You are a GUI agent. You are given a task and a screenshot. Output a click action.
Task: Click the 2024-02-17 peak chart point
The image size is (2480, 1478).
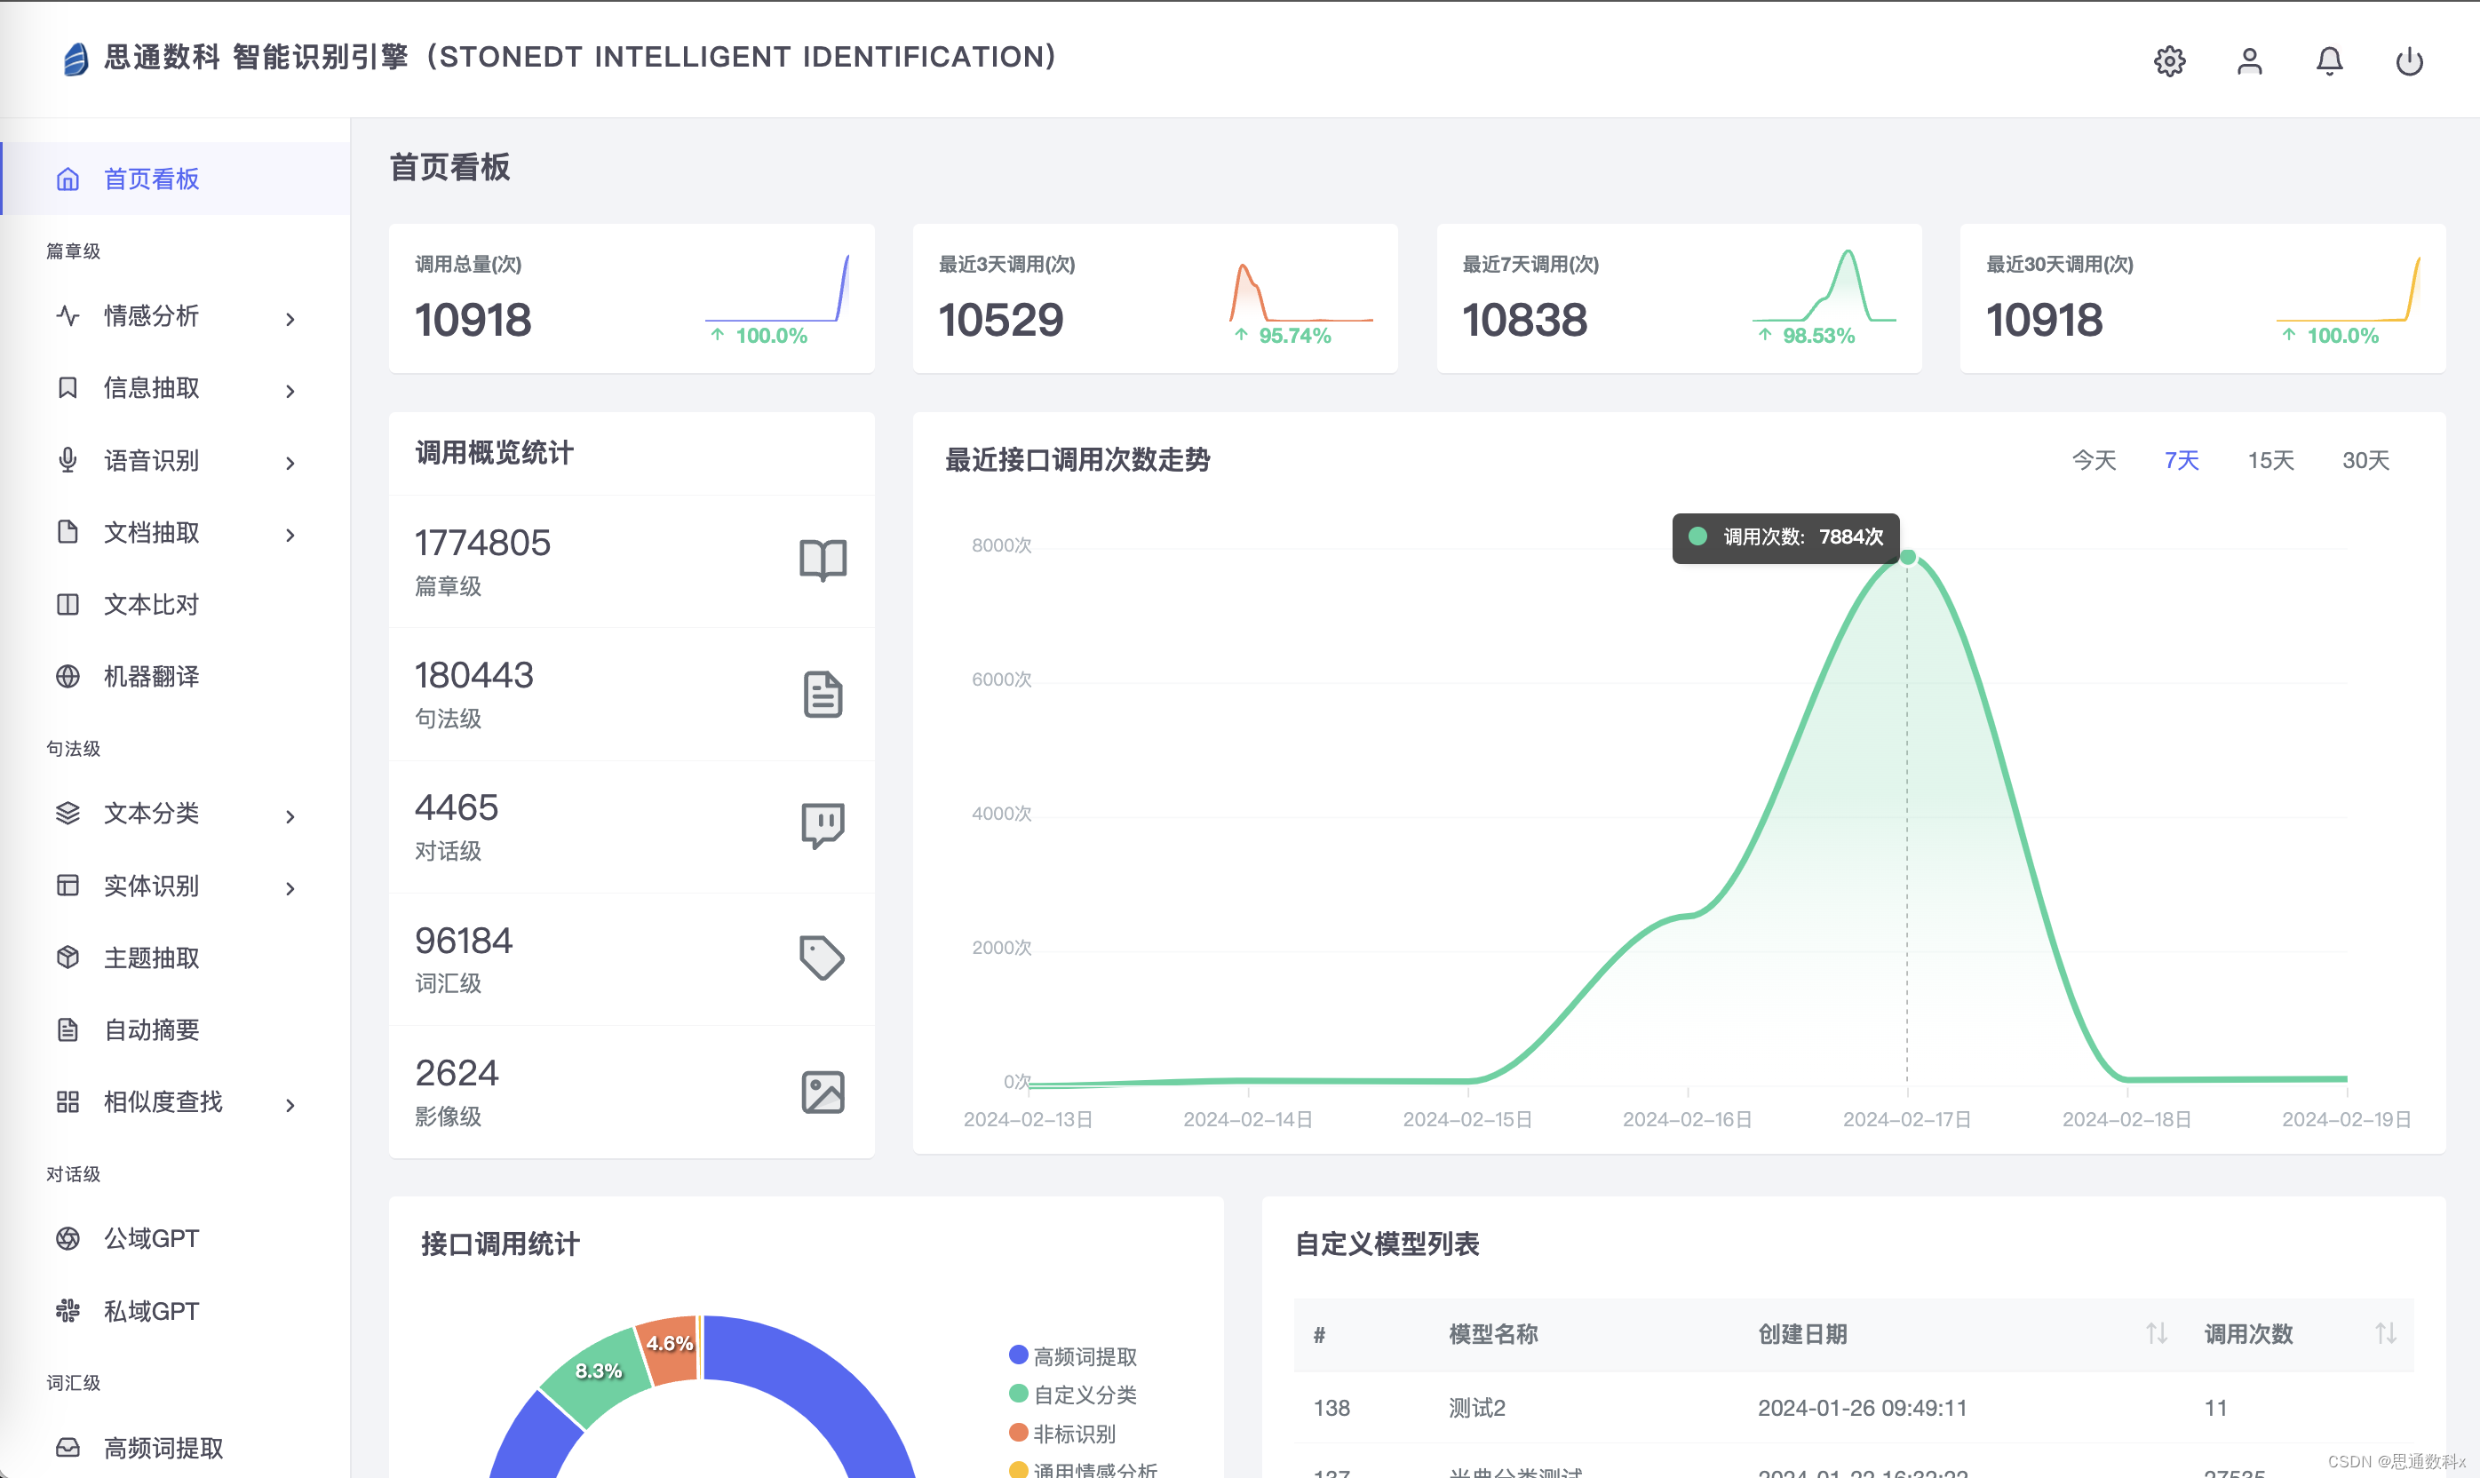click(x=1907, y=557)
